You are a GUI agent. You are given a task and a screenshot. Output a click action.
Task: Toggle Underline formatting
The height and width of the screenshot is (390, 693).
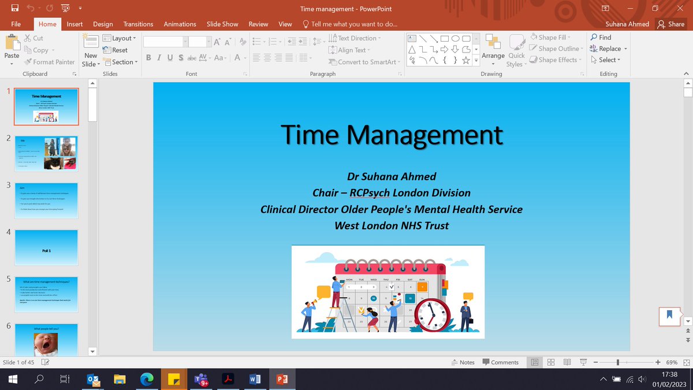[x=170, y=58]
